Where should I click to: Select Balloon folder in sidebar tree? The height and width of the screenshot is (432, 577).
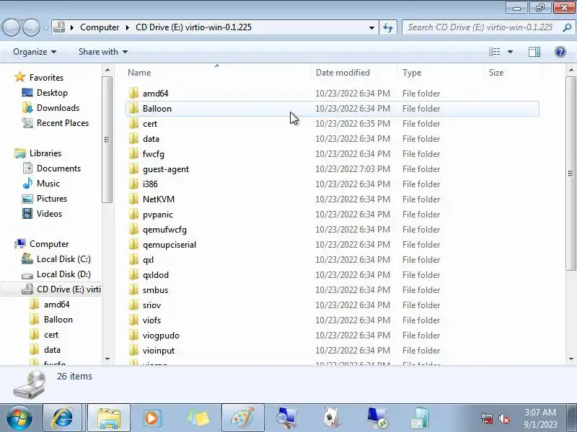pyautogui.click(x=58, y=319)
